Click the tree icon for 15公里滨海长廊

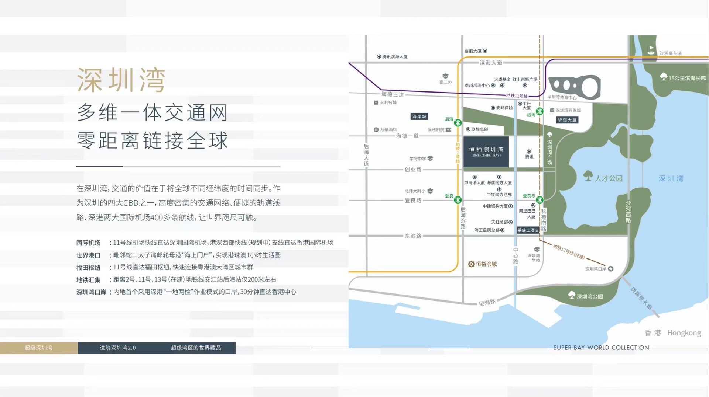coord(664,76)
